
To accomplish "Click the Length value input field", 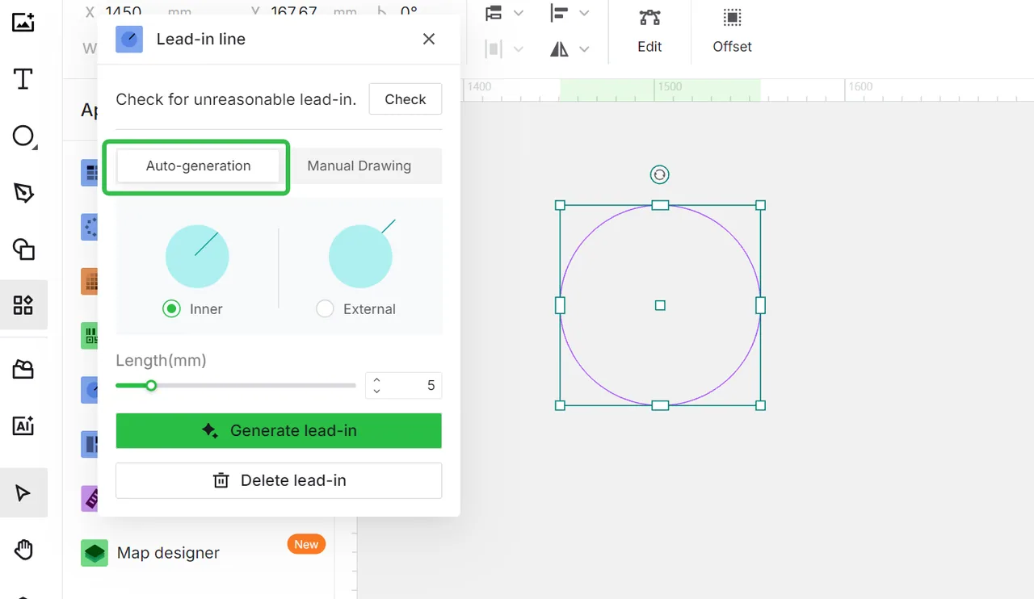I will click(x=404, y=385).
